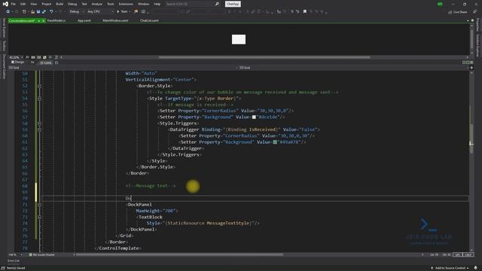Switch to the XAML pane tab

(x=46, y=62)
